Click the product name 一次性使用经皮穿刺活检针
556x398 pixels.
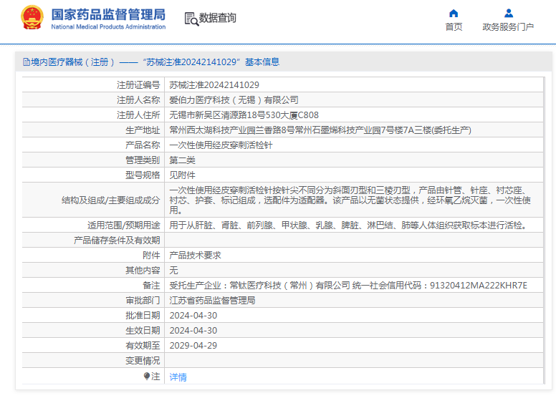(221, 145)
